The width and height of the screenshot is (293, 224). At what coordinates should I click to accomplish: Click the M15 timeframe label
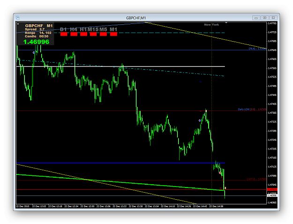click(x=93, y=29)
